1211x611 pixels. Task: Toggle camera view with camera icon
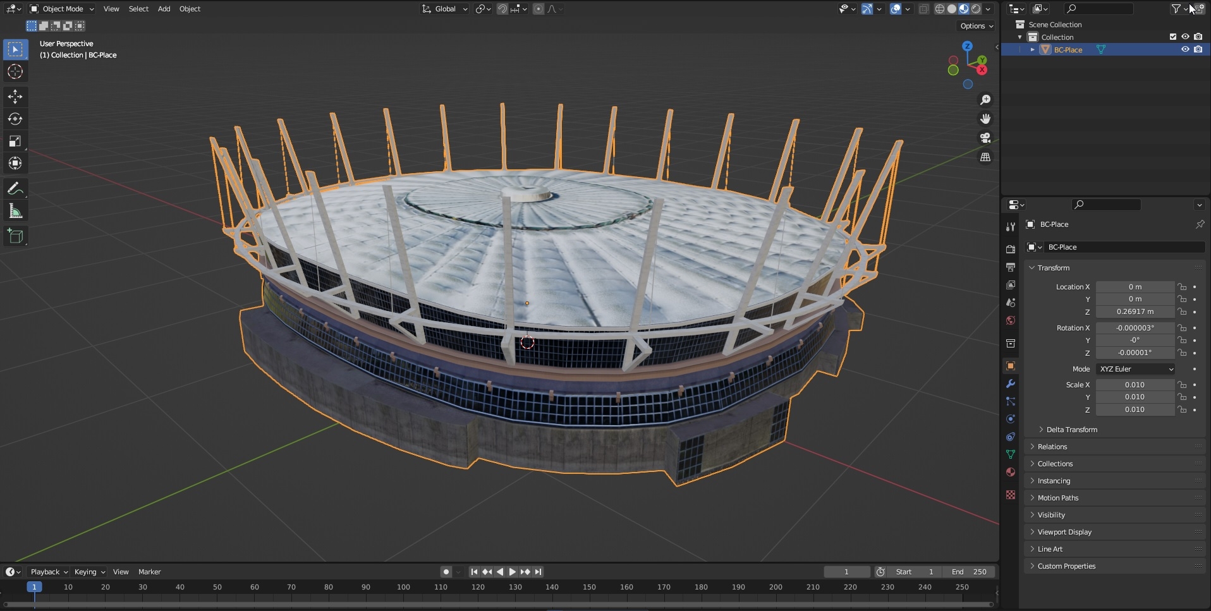(x=985, y=138)
